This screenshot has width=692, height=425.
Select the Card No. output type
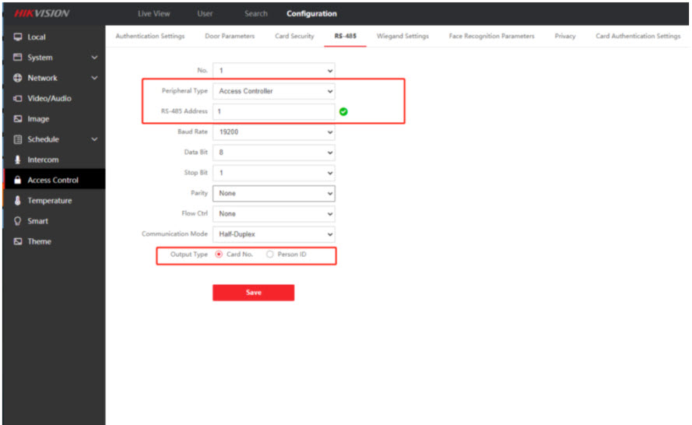point(219,255)
